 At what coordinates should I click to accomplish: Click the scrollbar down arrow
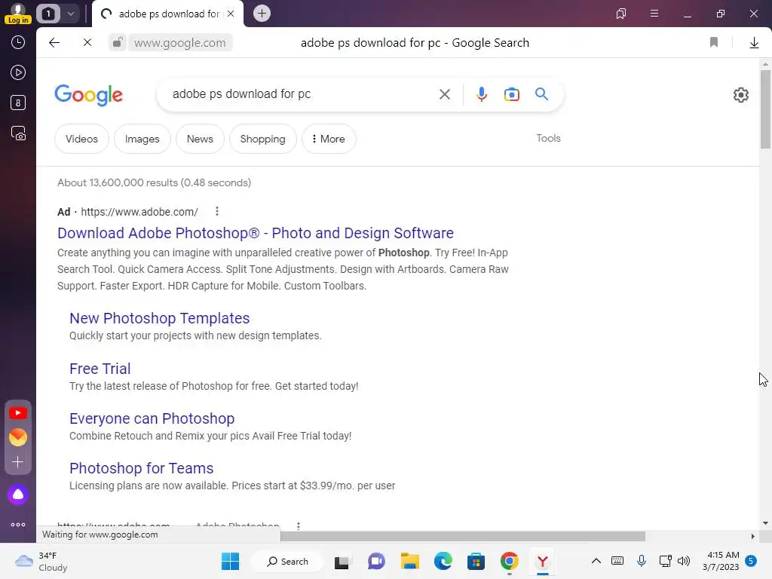tap(765, 523)
